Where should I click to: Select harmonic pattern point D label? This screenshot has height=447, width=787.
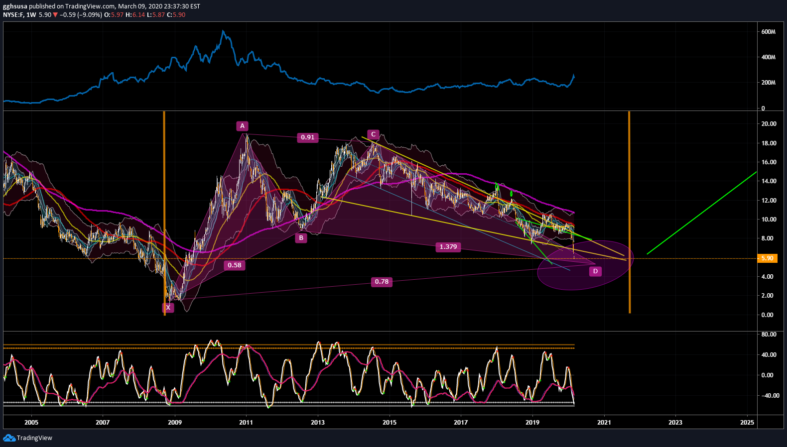pyautogui.click(x=595, y=271)
